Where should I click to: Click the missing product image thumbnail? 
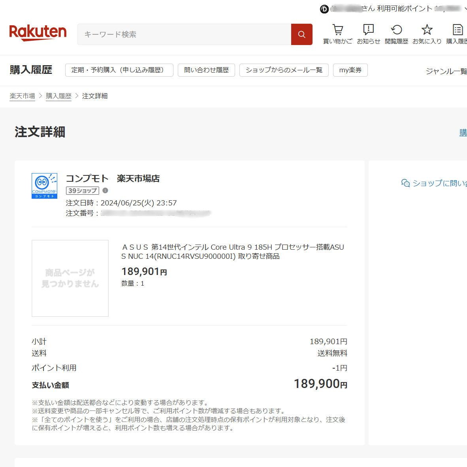coord(70,278)
